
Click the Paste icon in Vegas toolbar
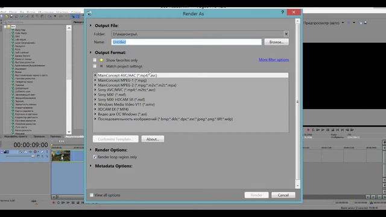42,16
